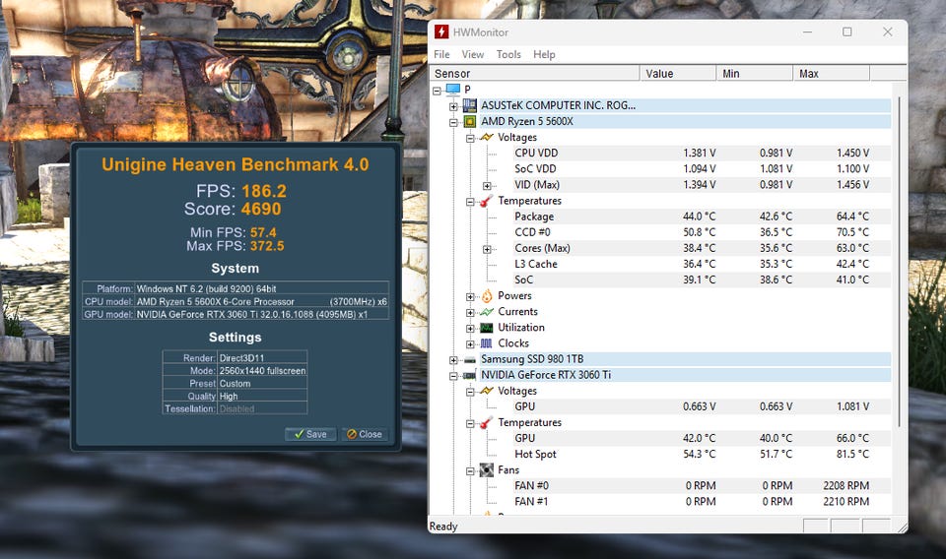
Task: Expand the Utilization group
Action: pyautogui.click(x=471, y=329)
